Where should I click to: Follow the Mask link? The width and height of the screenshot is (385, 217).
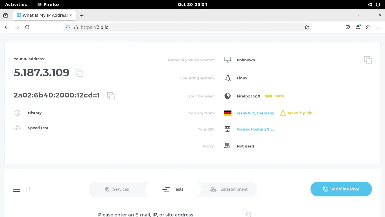279,96
